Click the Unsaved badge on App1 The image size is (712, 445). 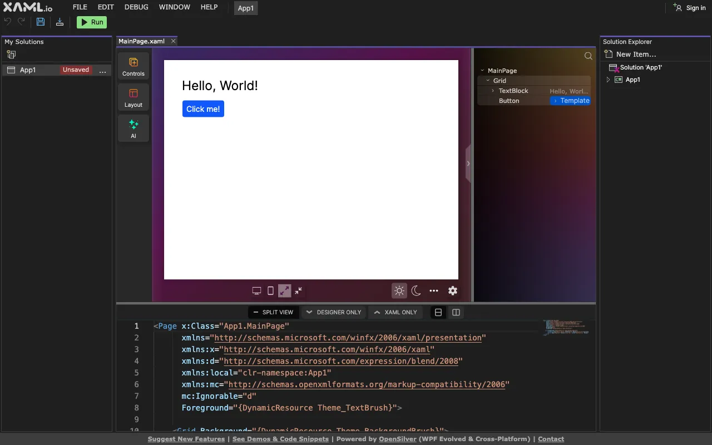coord(76,70)
